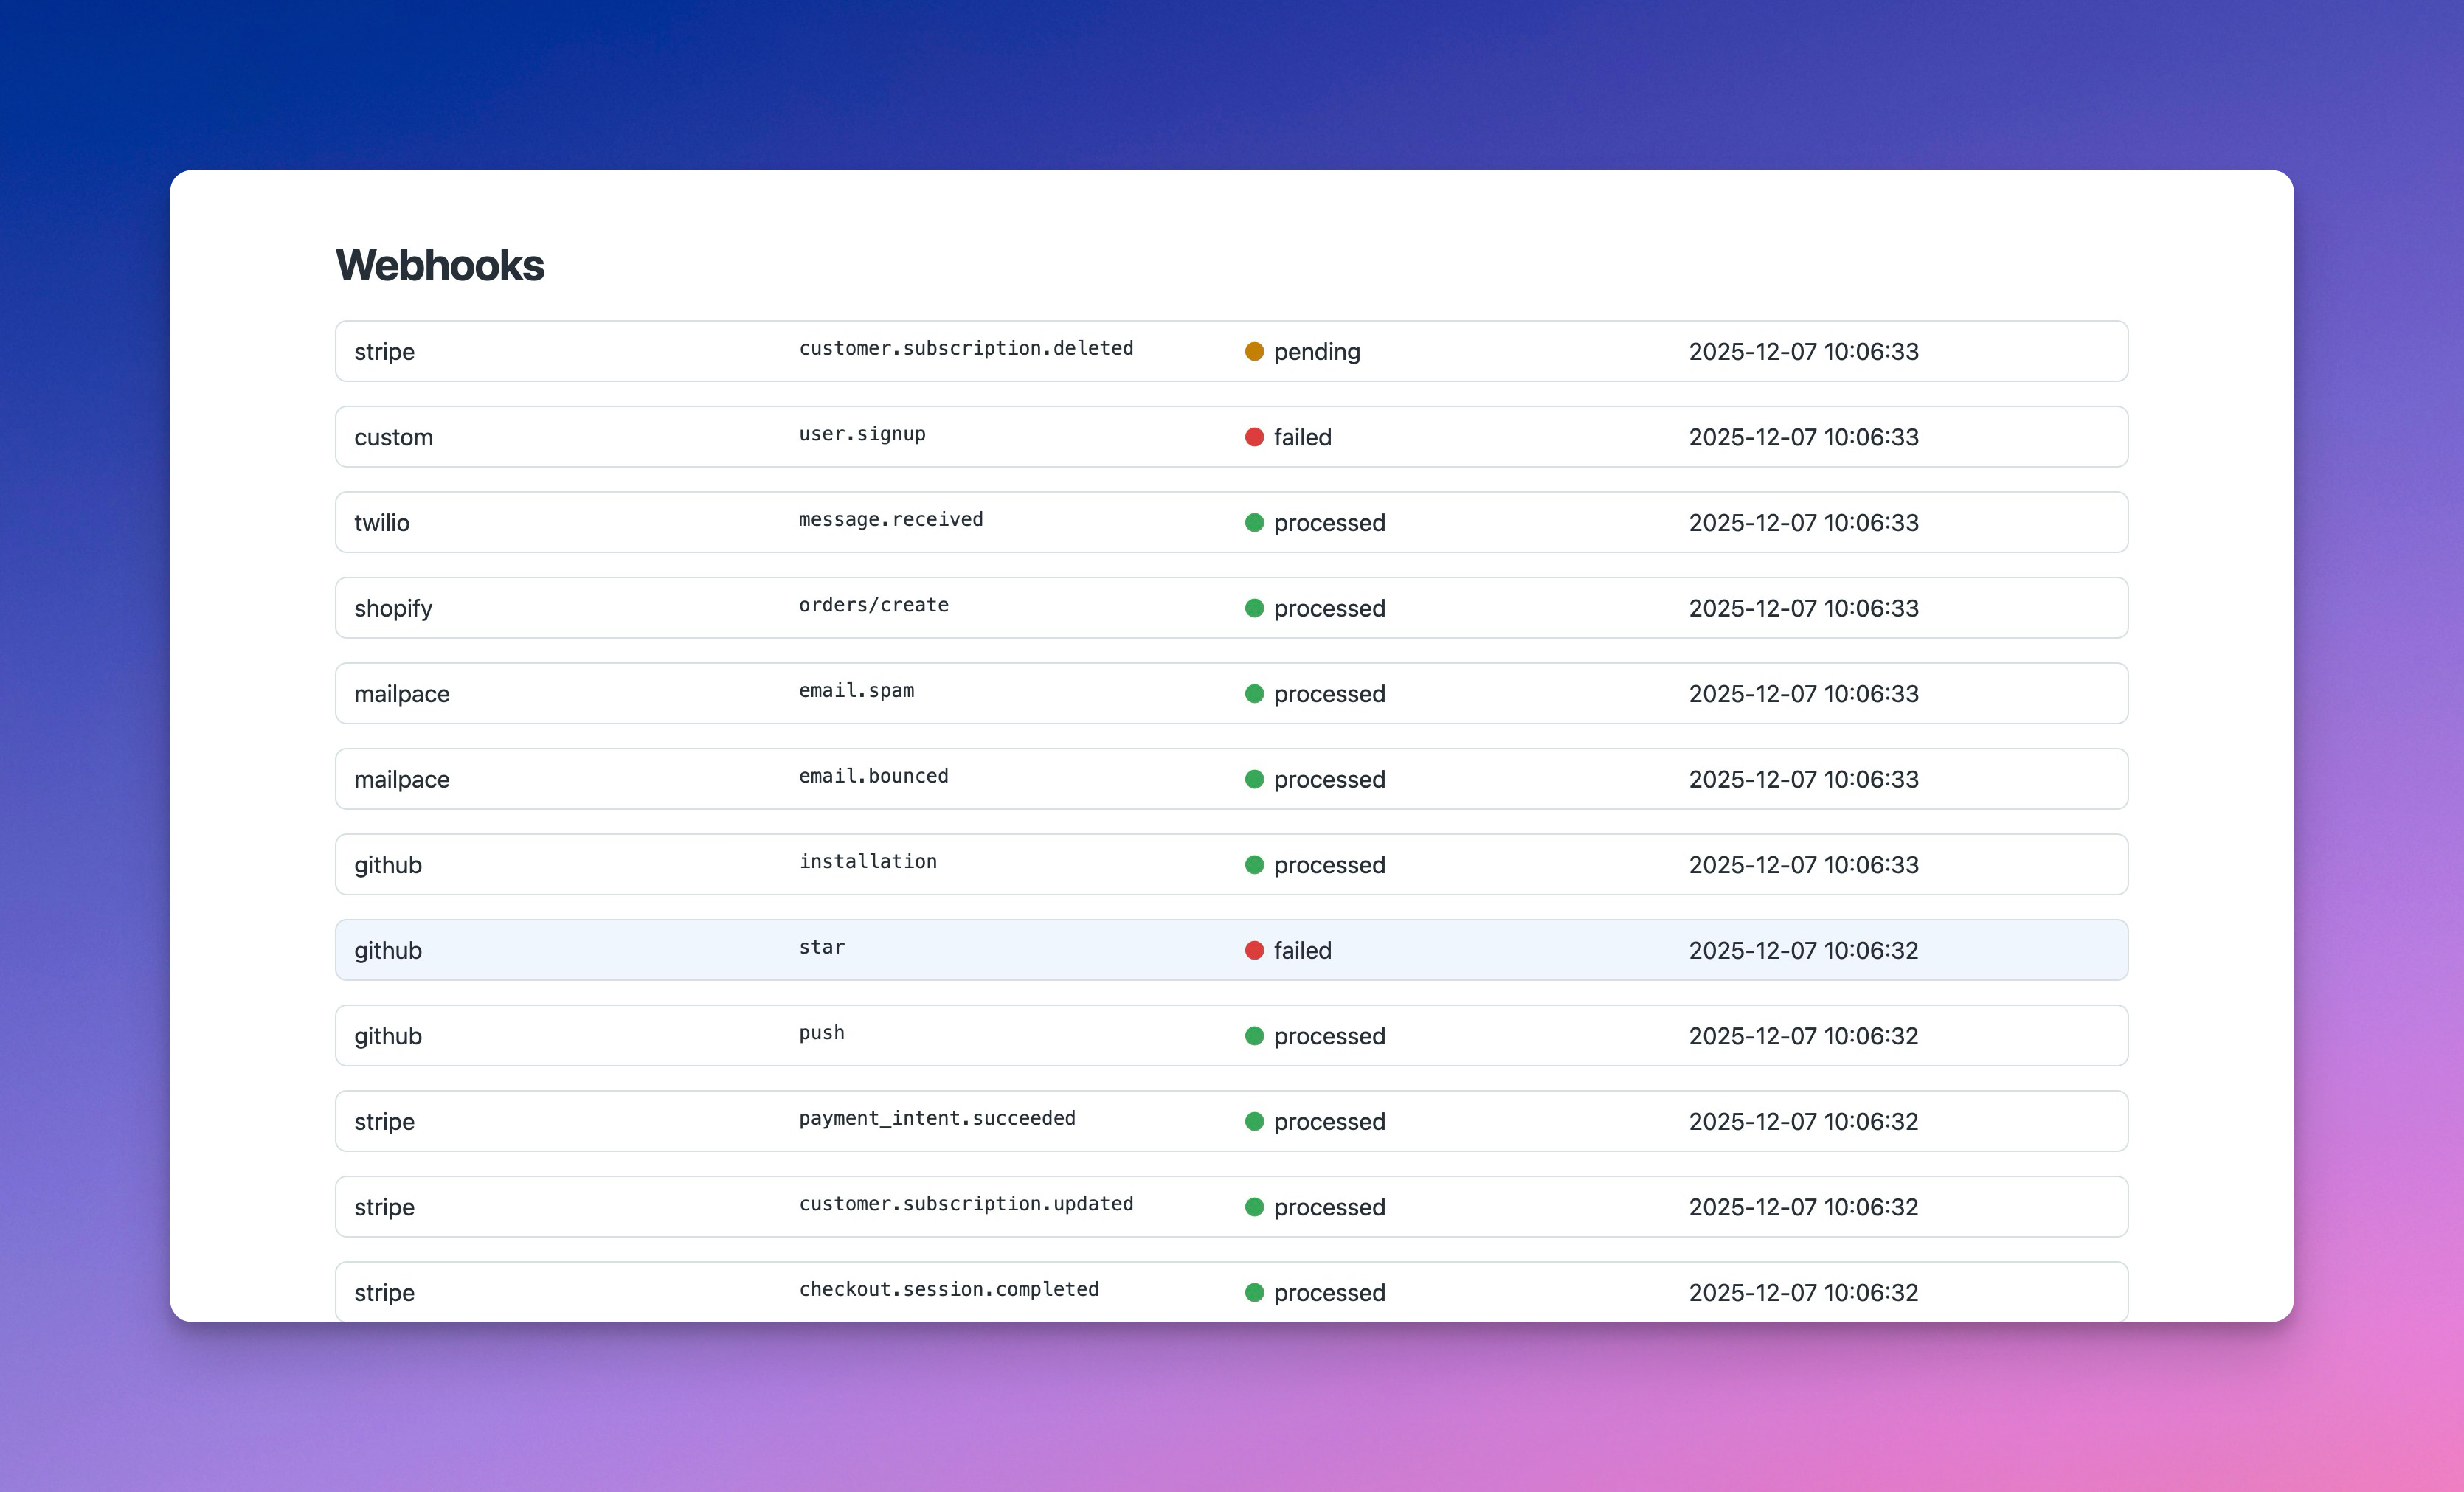Click green dot on payment_intent.succeeded row

[1254, 1121]
